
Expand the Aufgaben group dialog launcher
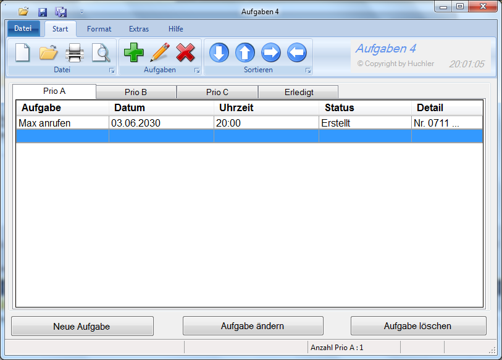point(197,70)
